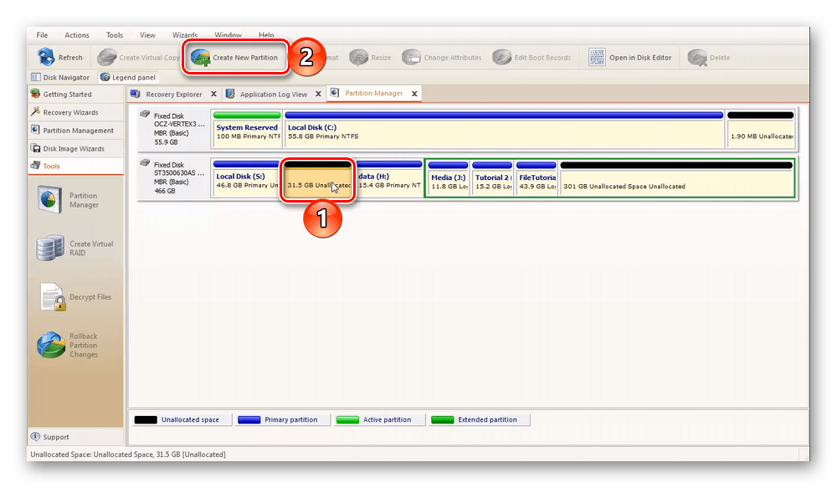Screen dimensions: 837x488
Task: Click the ST3500630AS fixed disk icon
Action: pos(145,163)
